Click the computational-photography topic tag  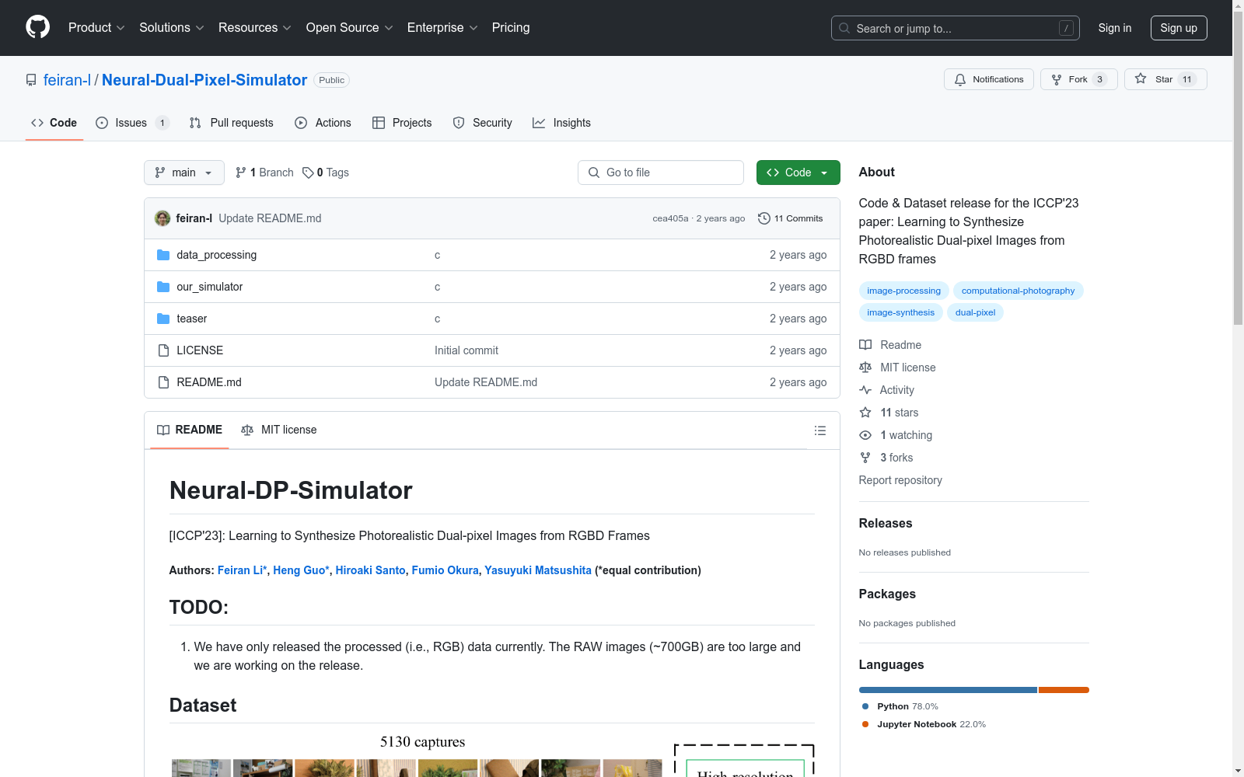coord(1018,291)
